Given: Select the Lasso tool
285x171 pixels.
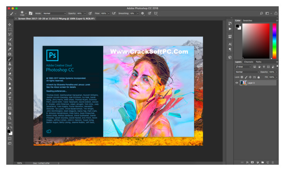Looking at the screenshot, I should [x=10, y=34].
